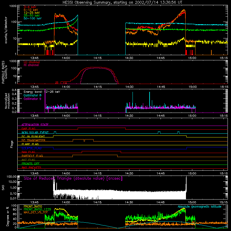Select the Collimator 9 legend label

pos(32,99)
